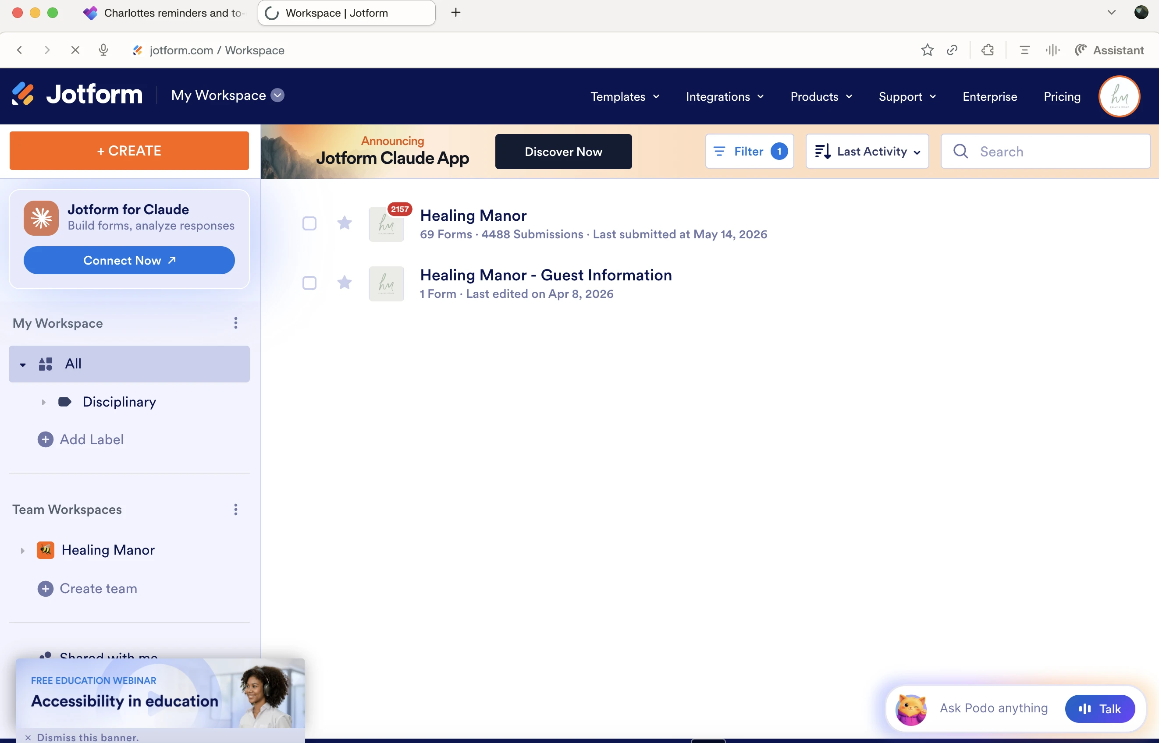Click the search magnifier icon
1159x743 pixels.
(x=960, y=151)
